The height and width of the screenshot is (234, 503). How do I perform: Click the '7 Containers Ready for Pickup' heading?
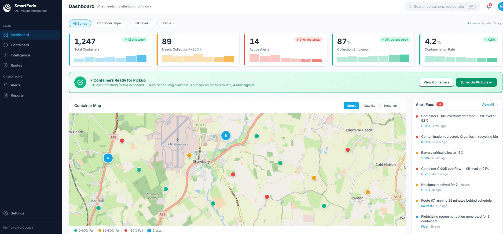point(118,80)
